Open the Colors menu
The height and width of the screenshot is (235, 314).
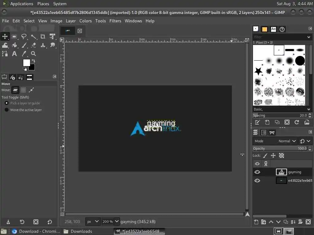pyautogui.click(x=86, y=21)
